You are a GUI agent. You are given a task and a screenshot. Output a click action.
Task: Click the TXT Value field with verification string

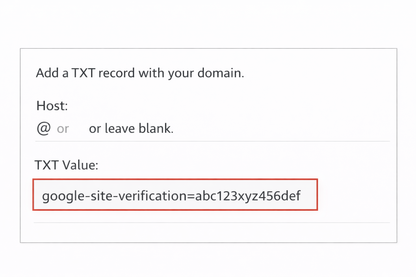click(175, 194)
